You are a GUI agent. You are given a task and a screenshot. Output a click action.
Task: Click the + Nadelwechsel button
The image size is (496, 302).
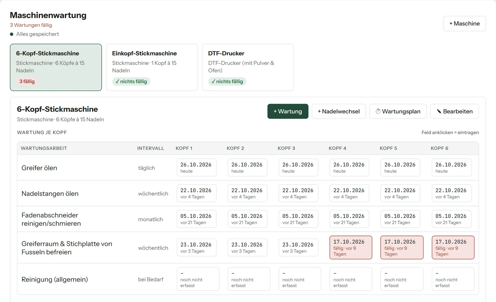(339, 111)
